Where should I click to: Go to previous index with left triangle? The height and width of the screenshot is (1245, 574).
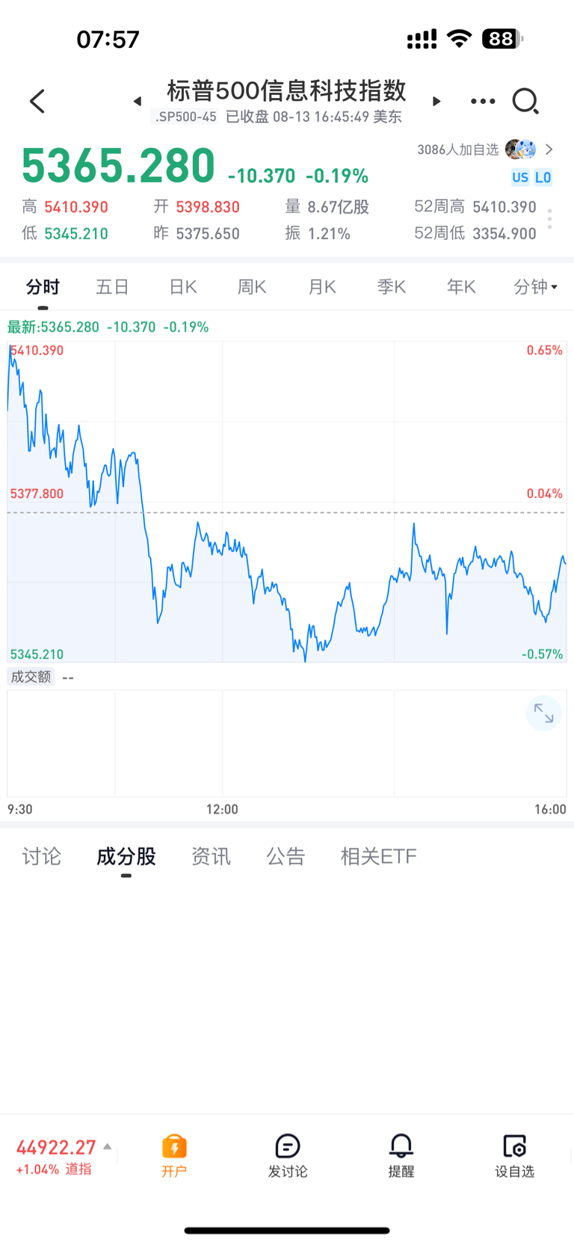click(x=138, y=101)
